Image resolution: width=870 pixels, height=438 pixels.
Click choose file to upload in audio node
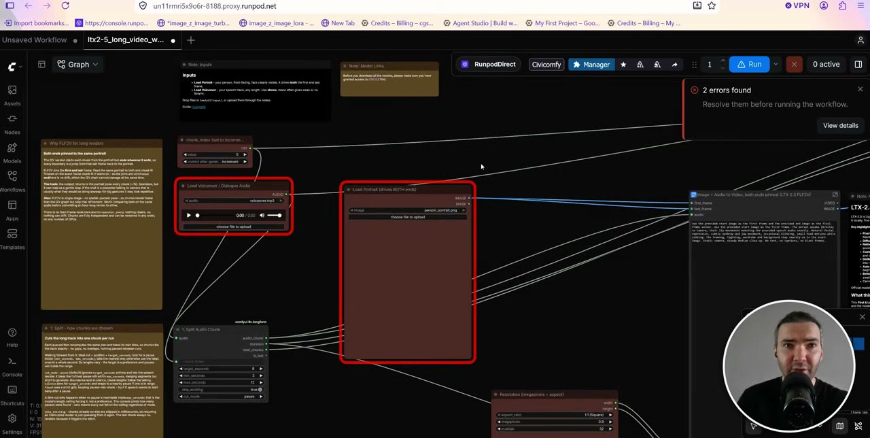click(233, 226)
